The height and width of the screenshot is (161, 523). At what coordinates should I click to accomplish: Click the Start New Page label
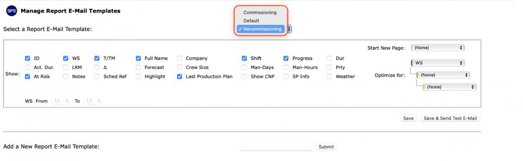tap(386, 48)
